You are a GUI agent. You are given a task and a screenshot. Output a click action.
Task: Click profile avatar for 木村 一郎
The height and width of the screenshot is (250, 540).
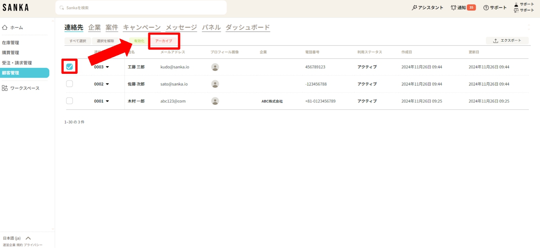[215, 101]
